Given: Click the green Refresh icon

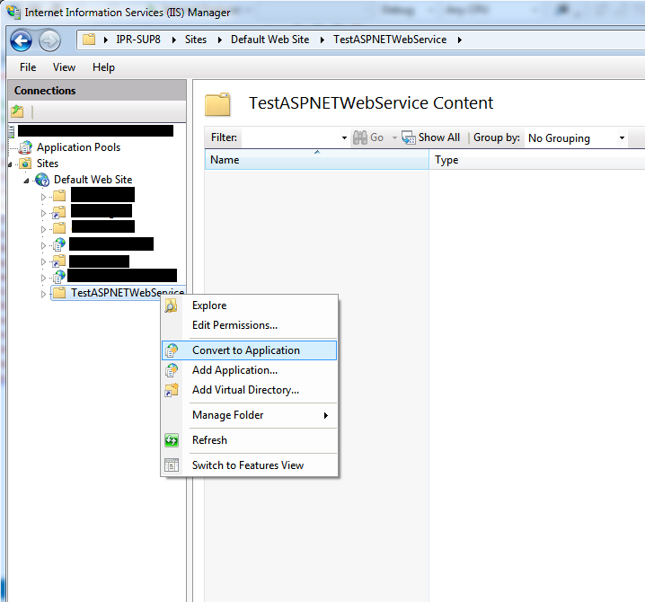Looking at the screenshot, I should tap(171, 440).
